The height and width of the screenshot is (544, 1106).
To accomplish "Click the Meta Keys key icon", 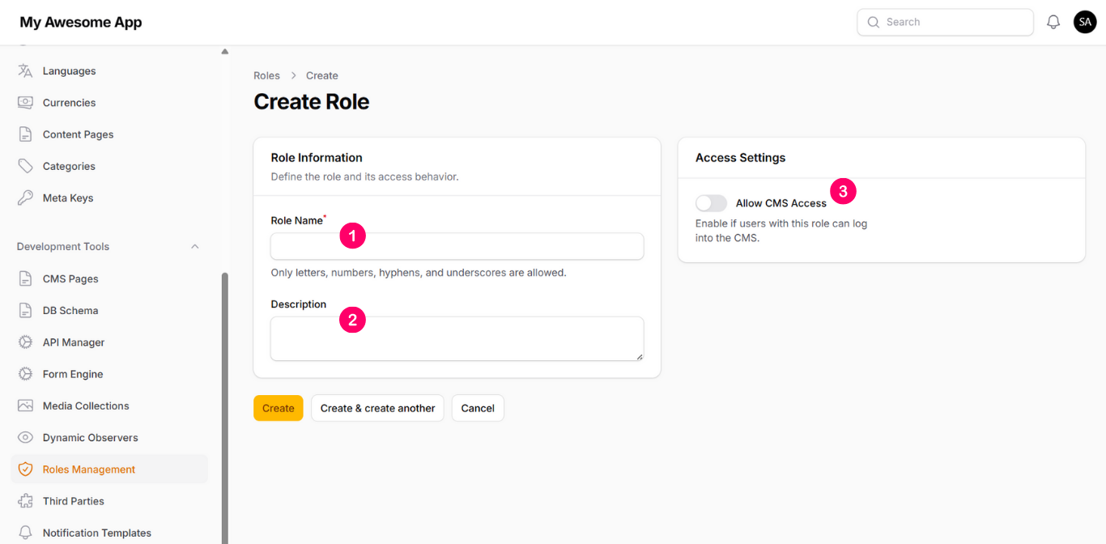I will point(25,198).
